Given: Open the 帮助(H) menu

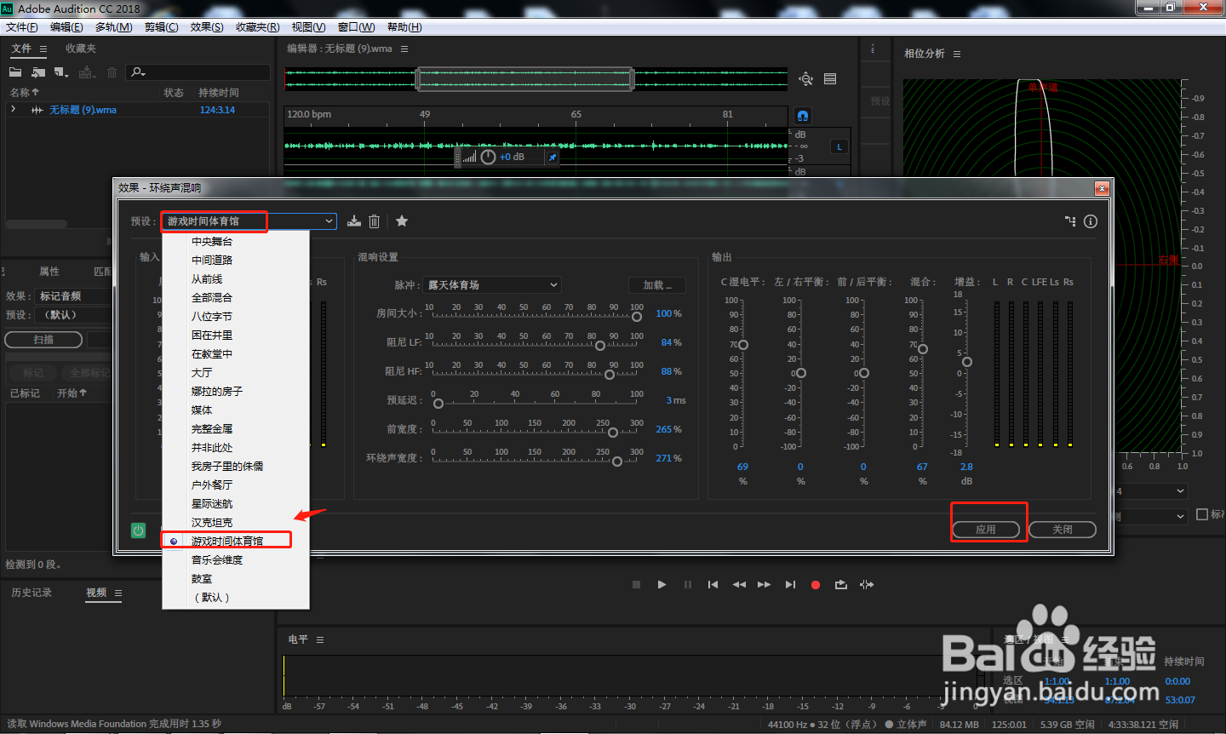Looking at the screenshot, I should pyautogui.click(x=404, y=27).
